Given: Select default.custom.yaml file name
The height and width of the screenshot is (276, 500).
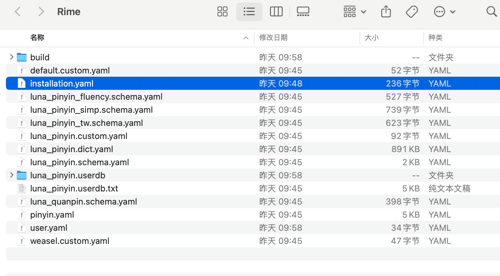Looking at the screenshot, I should point(70,70).
